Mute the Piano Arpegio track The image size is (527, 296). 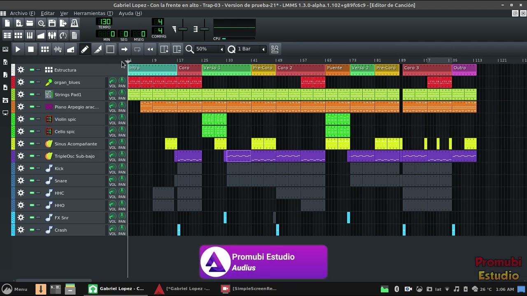[x=32, y=107]
